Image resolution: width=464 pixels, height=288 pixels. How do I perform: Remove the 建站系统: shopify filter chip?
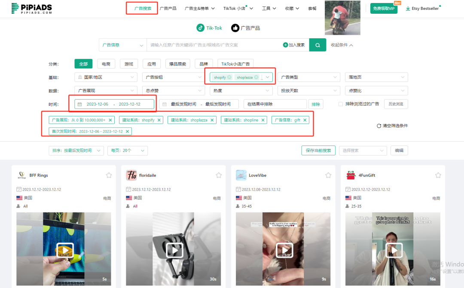coord(159,120)
